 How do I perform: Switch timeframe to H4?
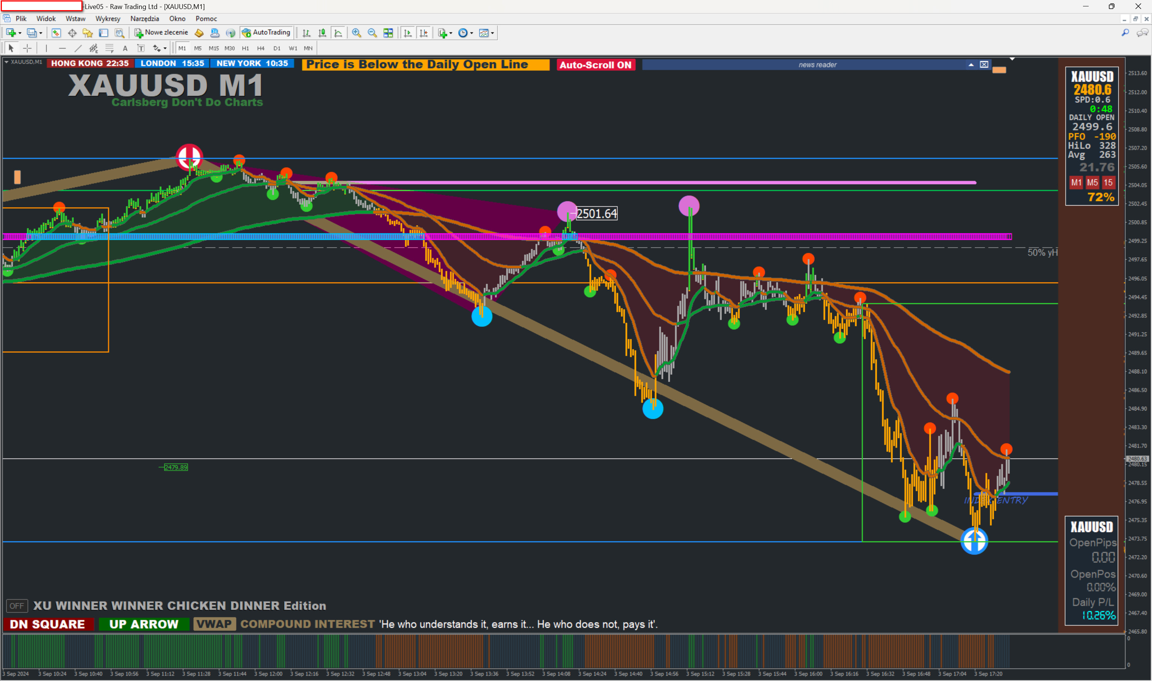pyautogui.click(x=261, y=48)
